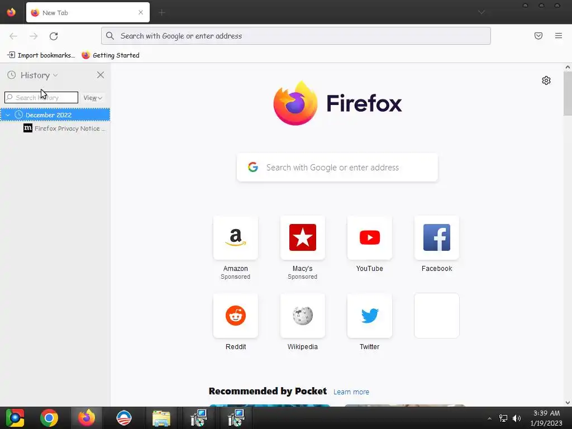Launch Google Chrome from taskbar
Viewport: 572px width, 429px height.
point(49,418)
